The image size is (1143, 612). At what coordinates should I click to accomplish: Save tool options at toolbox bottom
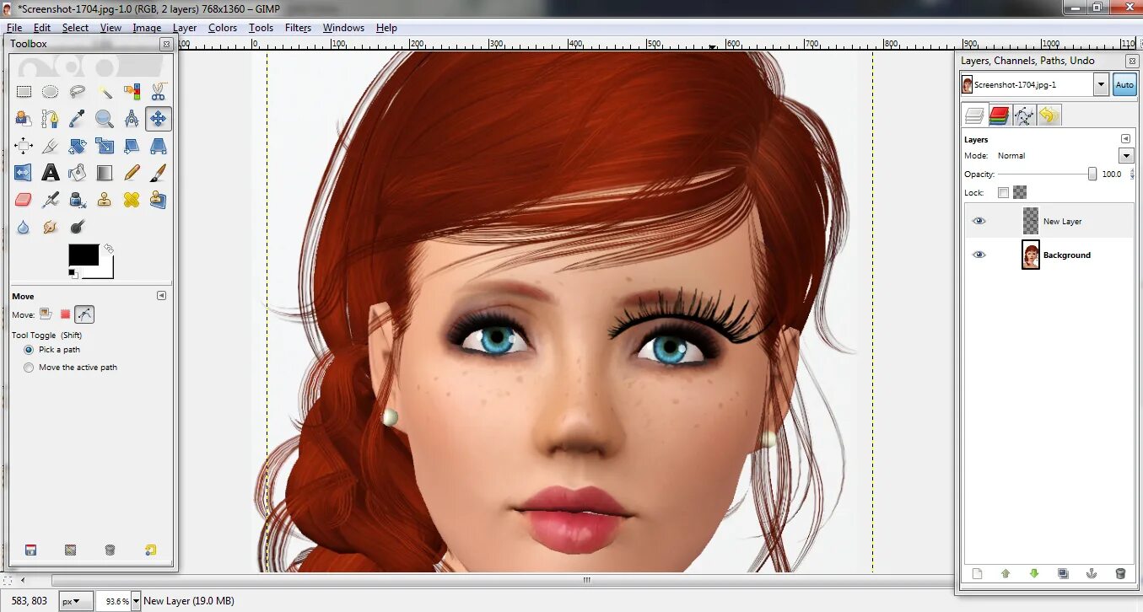coord(30,550)
